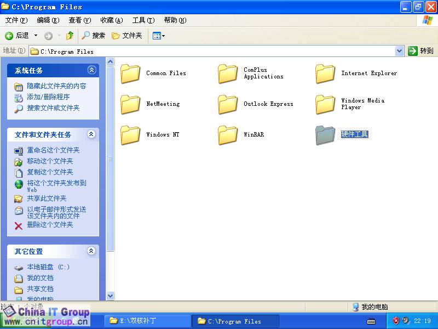Click 删除这个文件夹 link
Image resolution: width=438 pixels, height=329 pixels.
(x=50, y=225)
